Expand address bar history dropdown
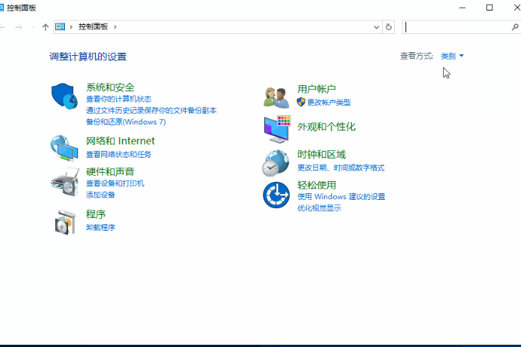 (x=376, y=27)
